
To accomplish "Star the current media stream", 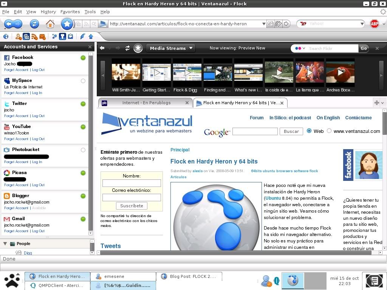I will pyautogui.click(x=138, y=48).
